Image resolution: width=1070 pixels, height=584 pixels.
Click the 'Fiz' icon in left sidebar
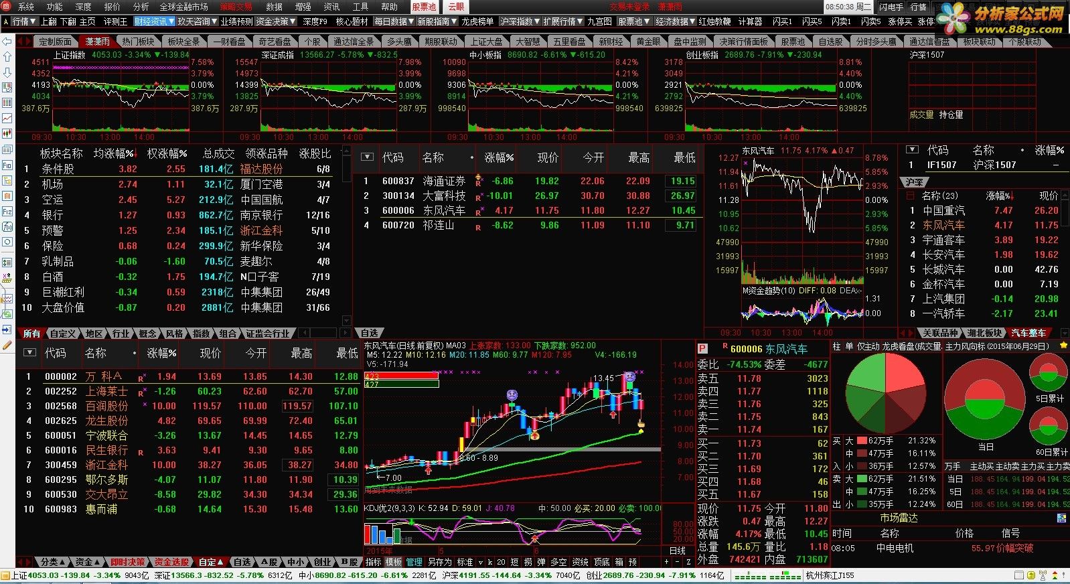pos(7,211)
